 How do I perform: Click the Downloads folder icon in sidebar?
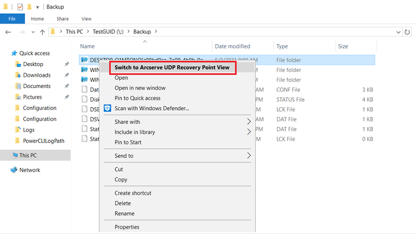(18, 75)
